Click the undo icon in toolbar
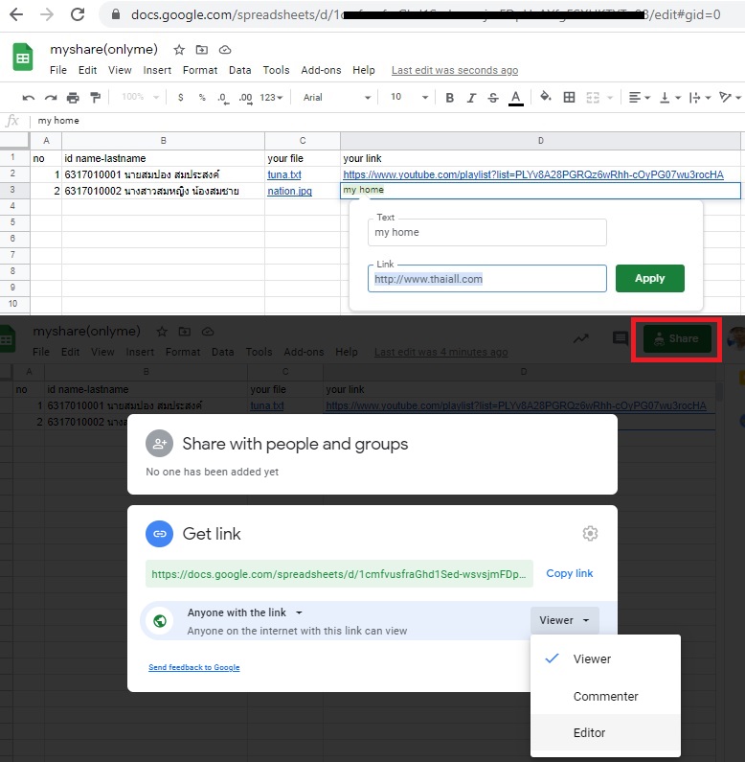The image size is (745, 762). pyautogui.click(x=29, y=97)
